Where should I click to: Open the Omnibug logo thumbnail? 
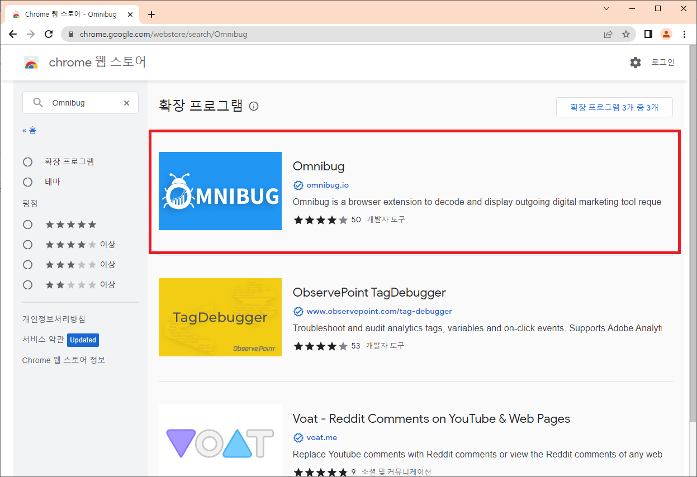[x=220, y=191]
